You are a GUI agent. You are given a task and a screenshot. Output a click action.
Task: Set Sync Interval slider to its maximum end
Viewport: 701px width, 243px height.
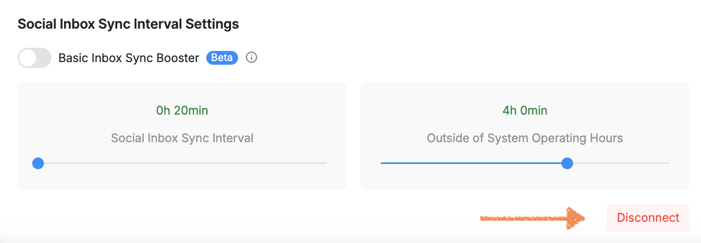tap(326, 163)
